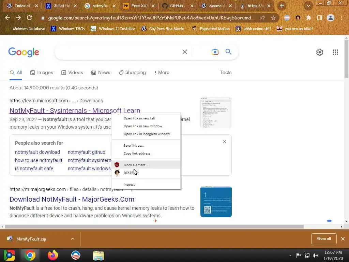Open the tab search dropdown arrow
Screen dimensions: 349x262
(x=308, y=6)
